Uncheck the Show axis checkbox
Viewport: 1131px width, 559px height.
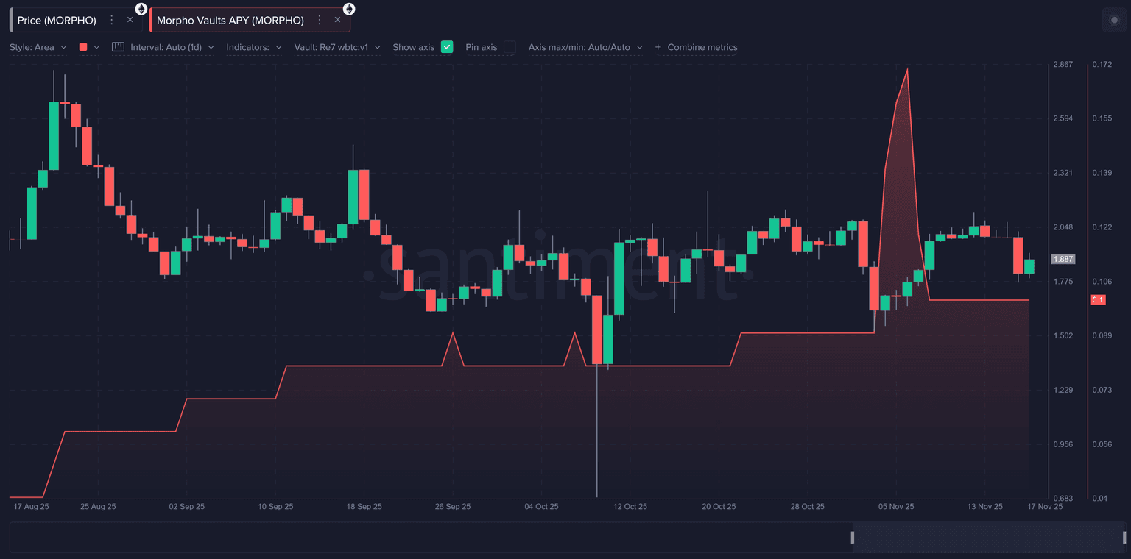coord(447,47)
